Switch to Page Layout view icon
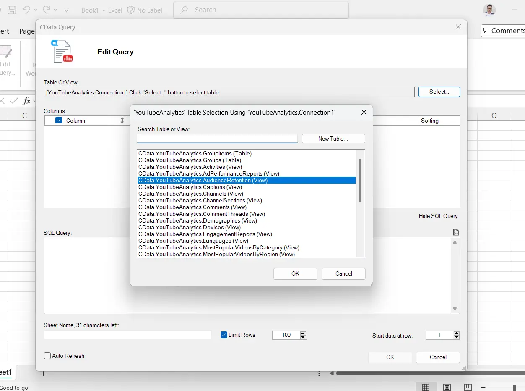The image size is (525, 391). tap(447, 387)
